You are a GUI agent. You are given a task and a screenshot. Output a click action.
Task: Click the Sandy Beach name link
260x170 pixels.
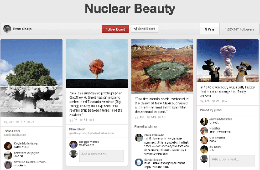click(x=153, y=160)
